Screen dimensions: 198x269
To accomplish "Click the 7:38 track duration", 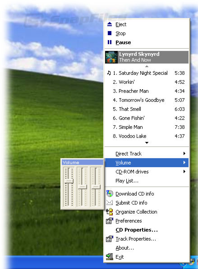I will 180,127.
